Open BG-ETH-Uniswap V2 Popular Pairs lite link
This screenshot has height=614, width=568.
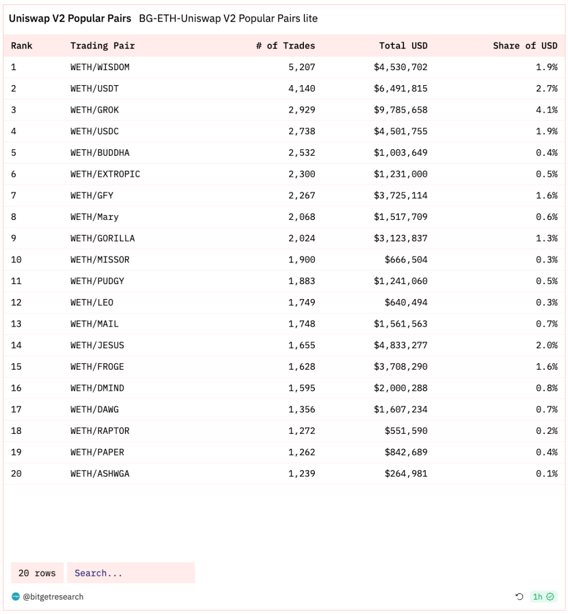(x=228, y=18)
